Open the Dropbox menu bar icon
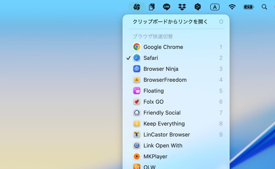Viewport: 275px width, 169px height. pyautogui.click(x=182, y=7)
